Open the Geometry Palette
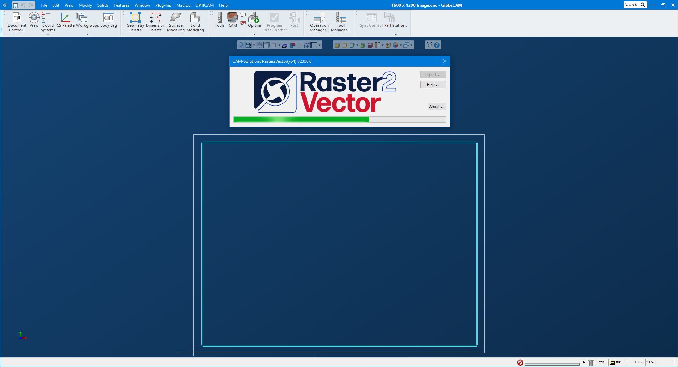Screen dimensions: 678x367 point(135,22)
